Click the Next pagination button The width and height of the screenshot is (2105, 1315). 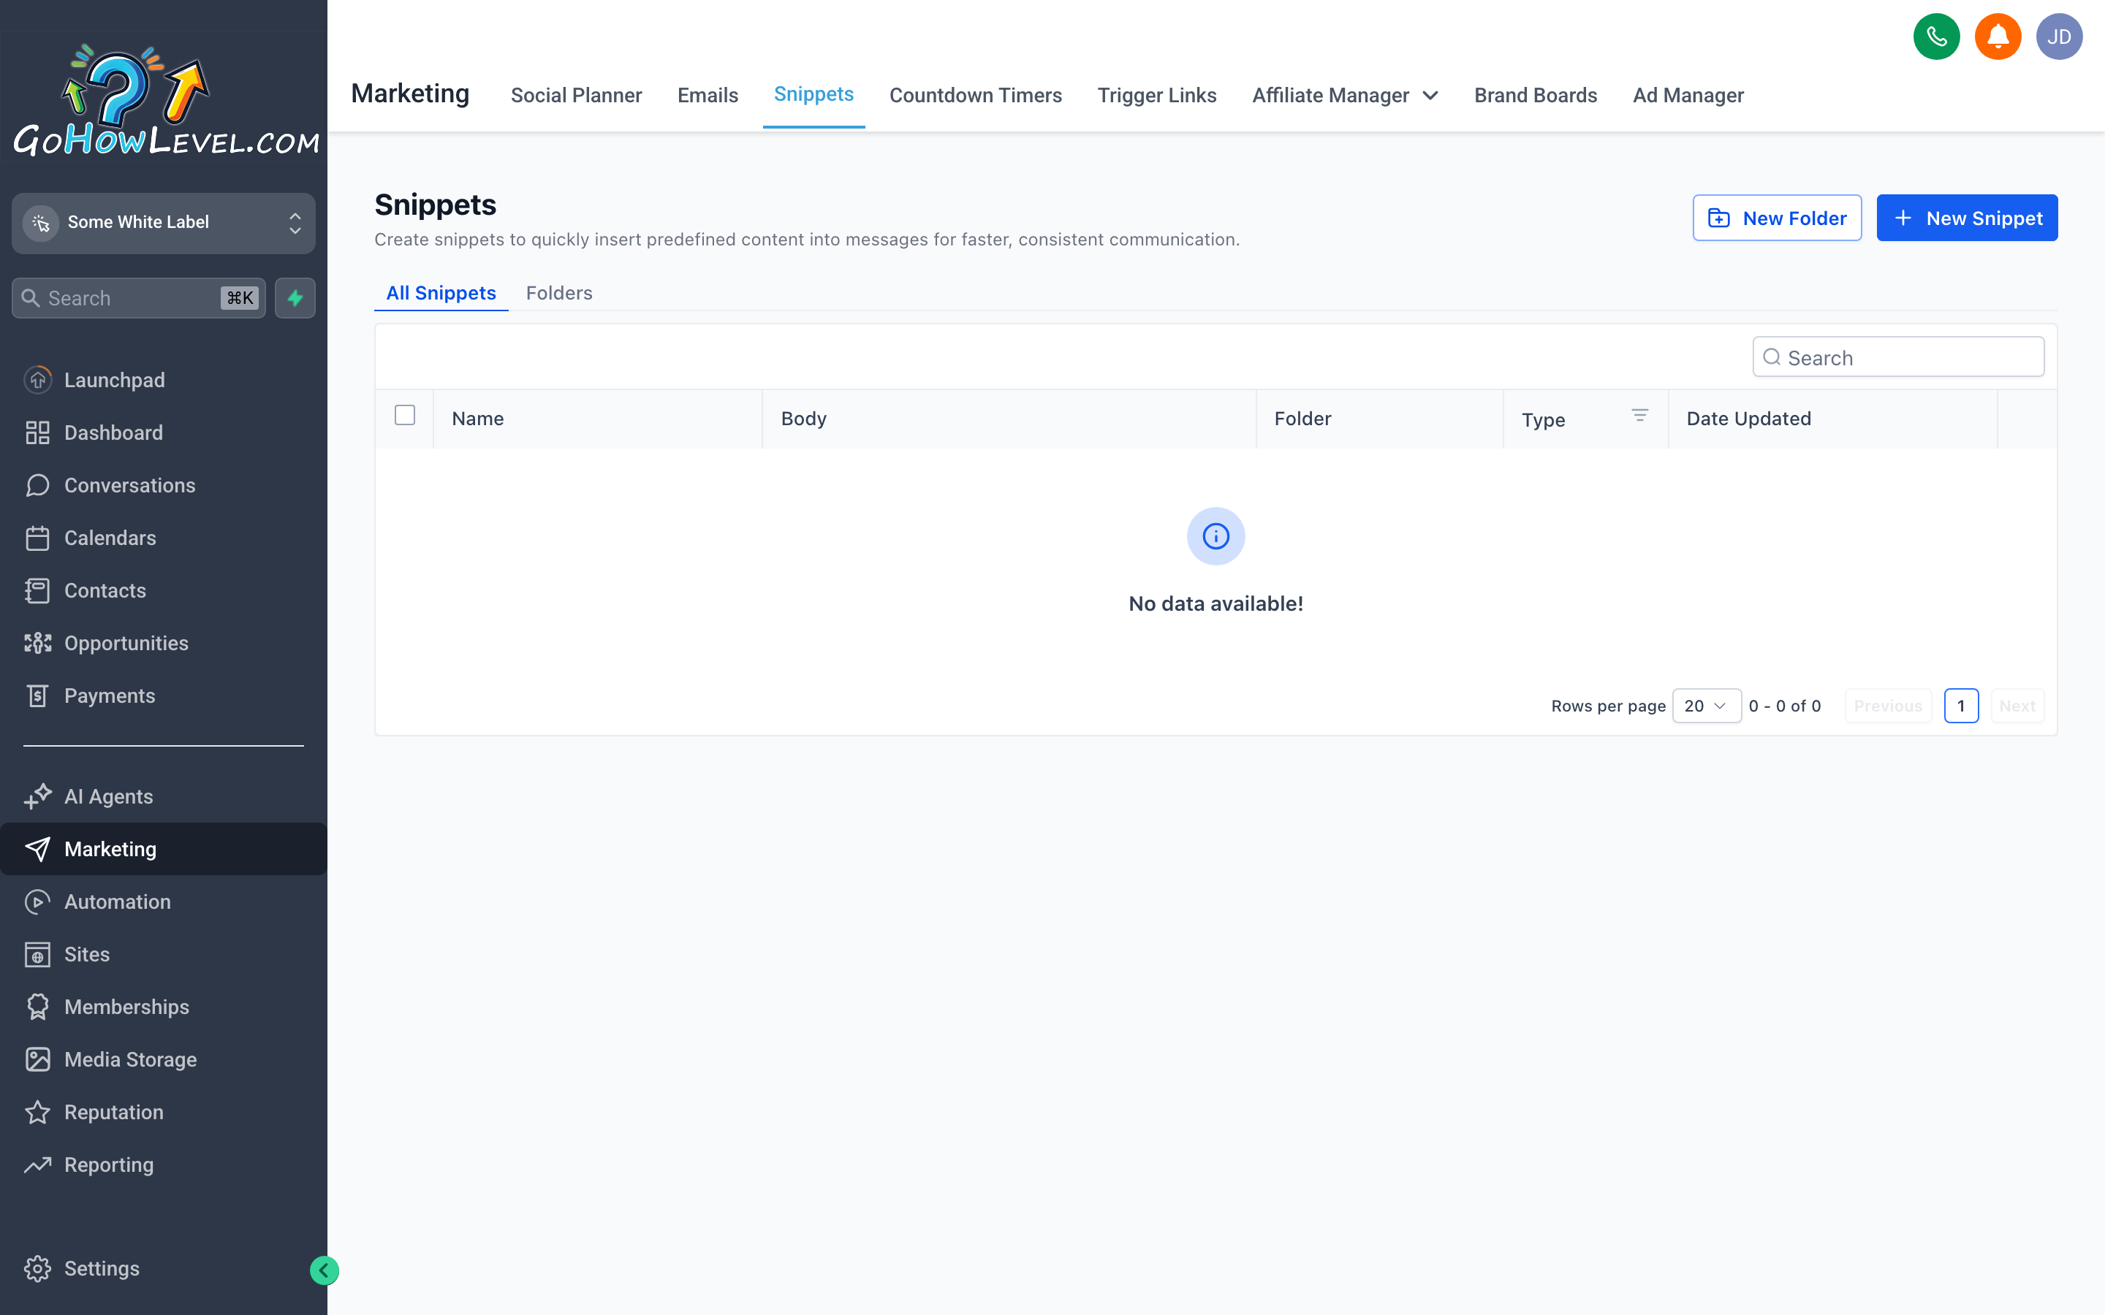2017,705
